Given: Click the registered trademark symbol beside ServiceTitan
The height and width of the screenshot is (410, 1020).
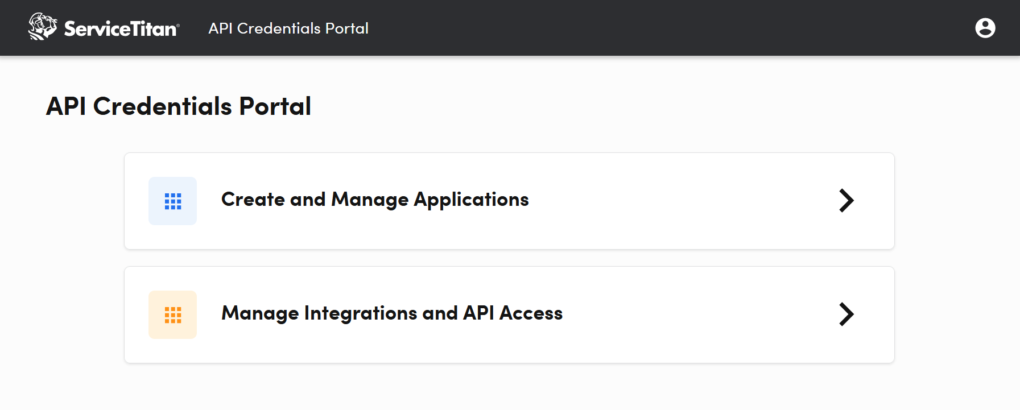Looking at the screenshot, I should (x=178, y=25).
